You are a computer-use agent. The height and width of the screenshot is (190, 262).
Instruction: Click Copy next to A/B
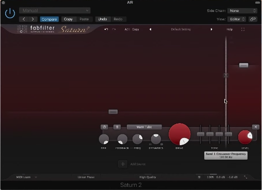coord(136,29)
